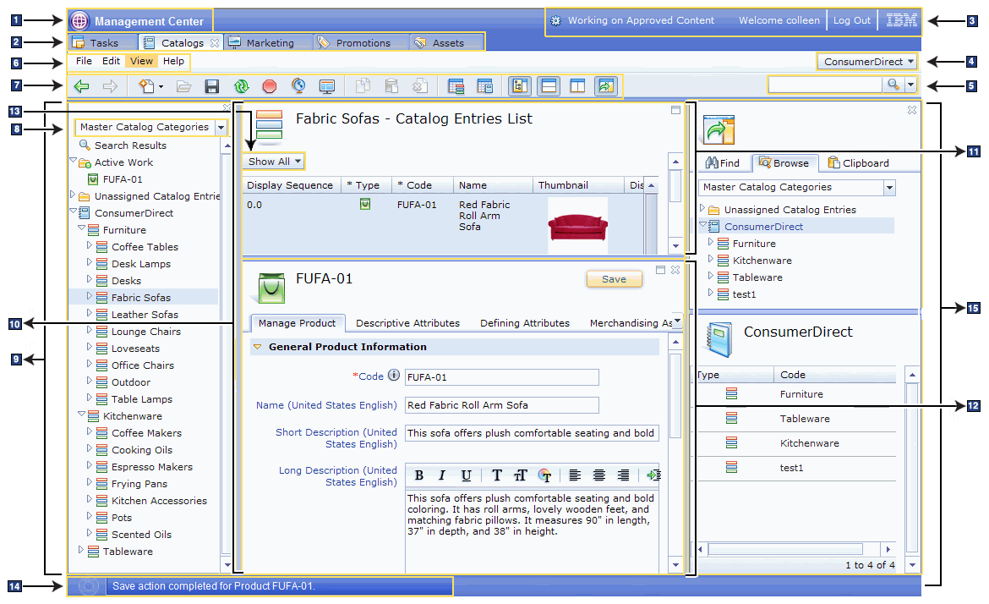
Task: Open utilities Master Catalog Categories dropdown
Action: [889, 188]
